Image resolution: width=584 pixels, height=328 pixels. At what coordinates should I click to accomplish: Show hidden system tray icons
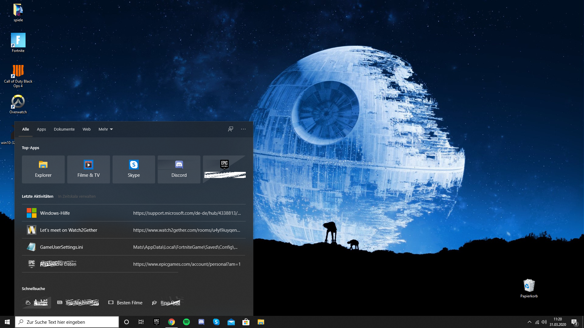click(530, 322)
